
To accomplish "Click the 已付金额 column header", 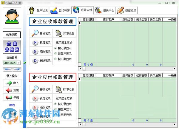I will 142,75.
